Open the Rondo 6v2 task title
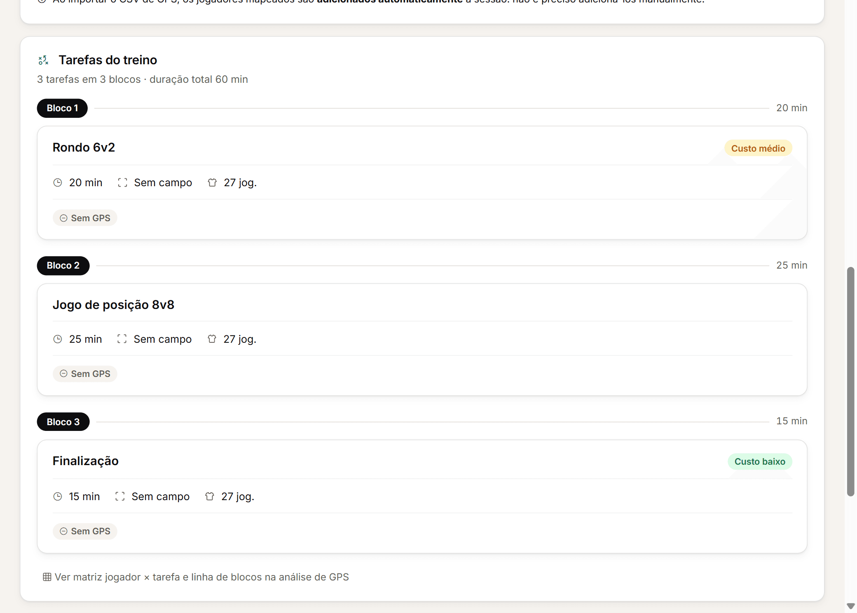 click(84, 147)
